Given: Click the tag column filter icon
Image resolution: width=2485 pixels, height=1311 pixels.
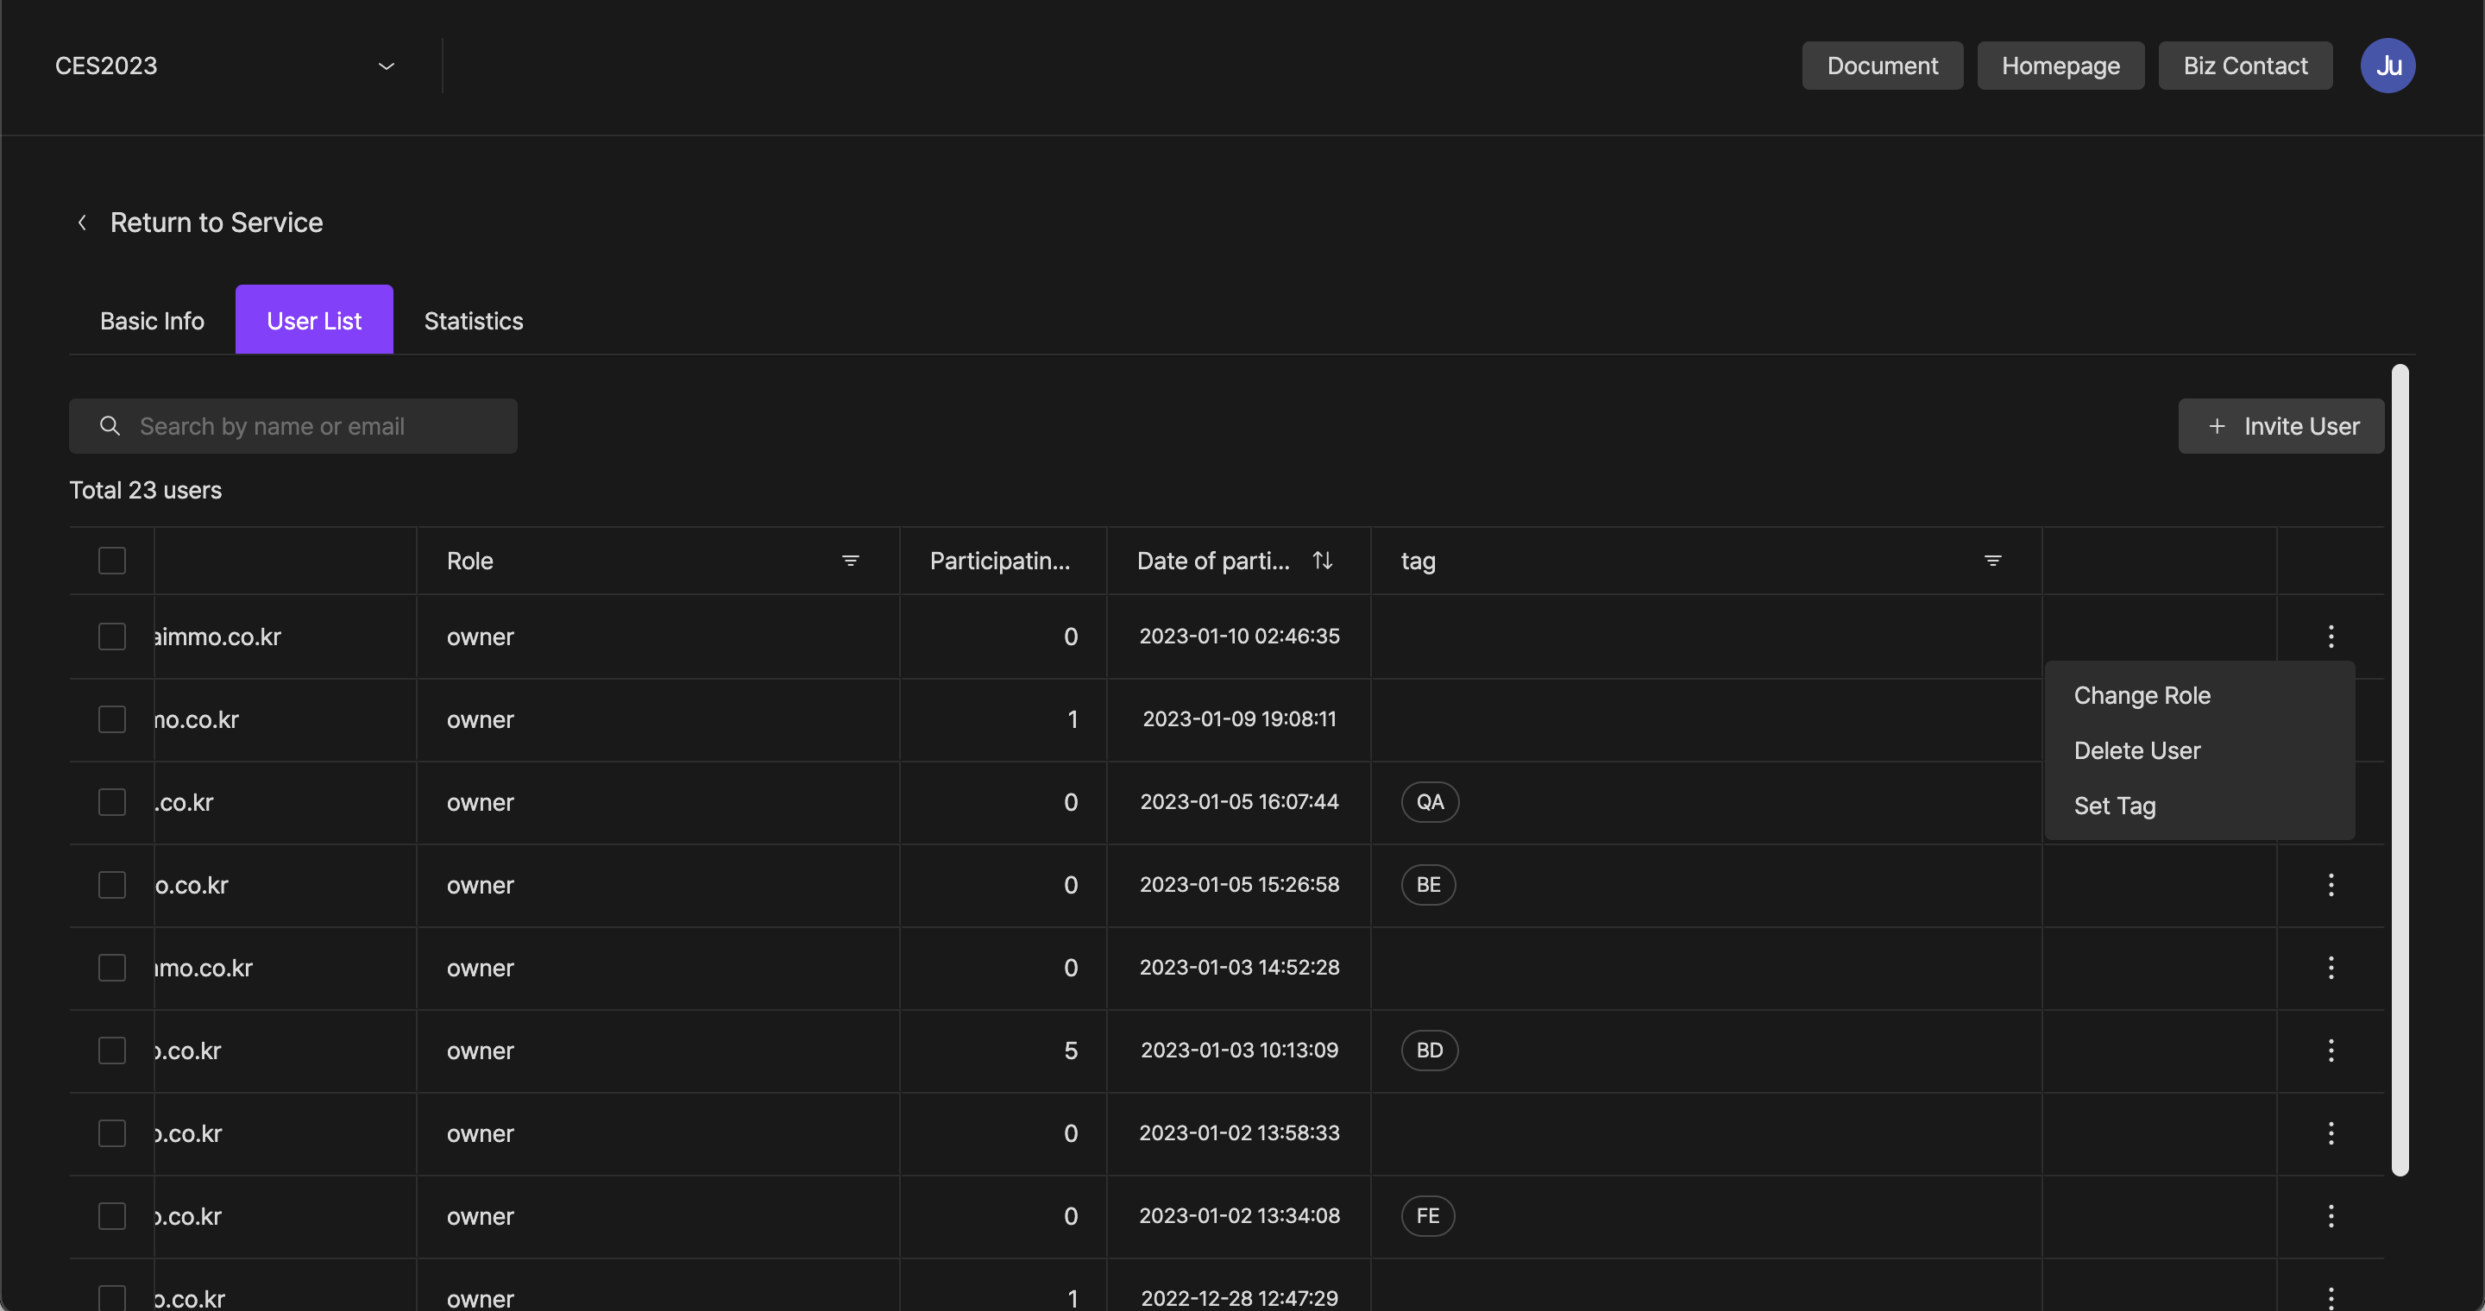Looking at the screenshot, I should click(x=1992, y=561).
